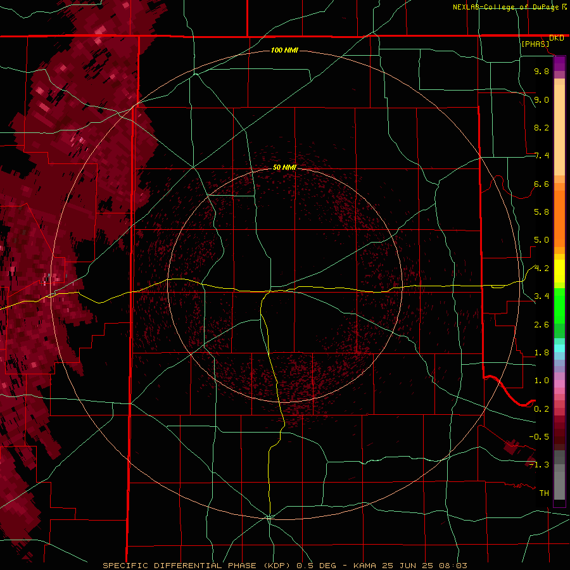Click the 7.4 legend scale value
The height and width of the screenshot is (570, 570).
541,156
